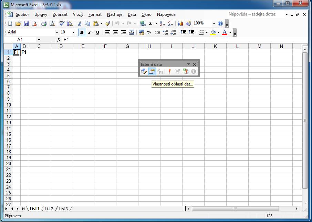
Task: Open Excel Help via the question mark icon
Action: point(220,23)
